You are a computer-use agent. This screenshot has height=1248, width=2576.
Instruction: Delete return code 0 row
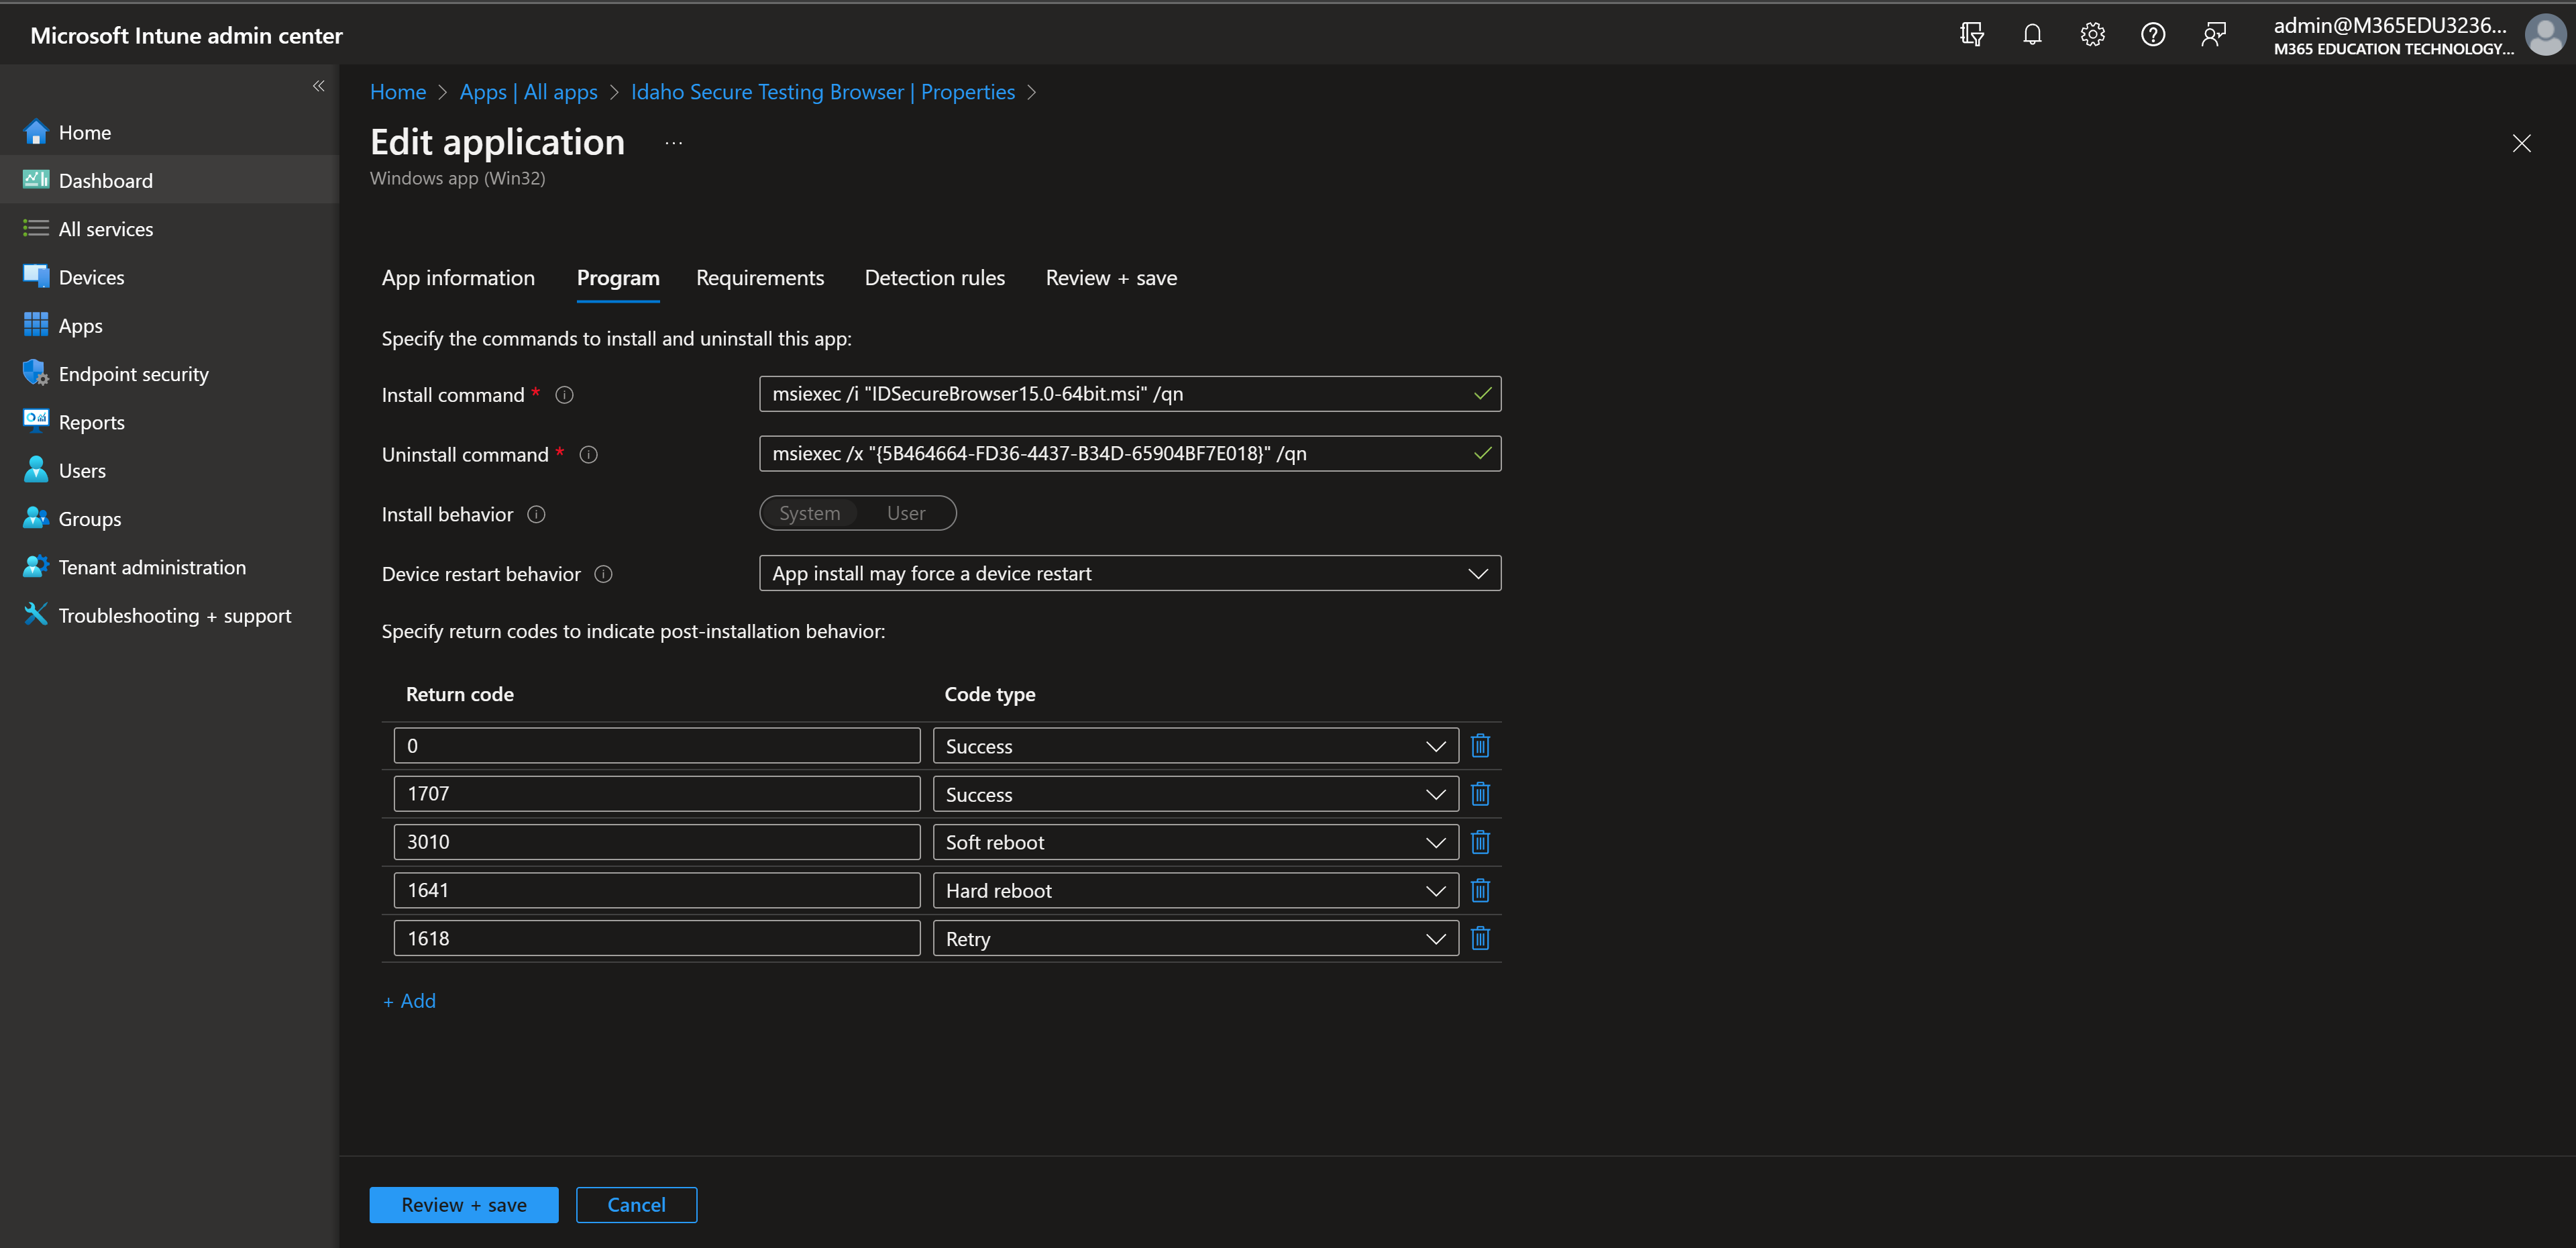pyautogui.click(x=1481, y=746)
